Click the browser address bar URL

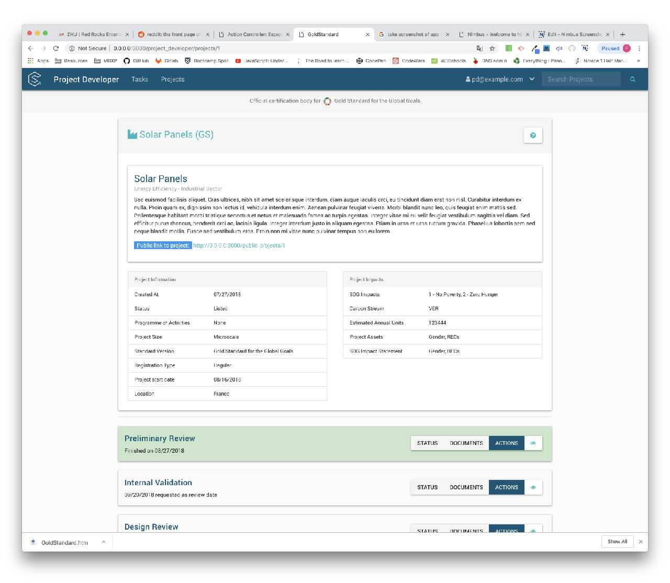pos(167,48)
